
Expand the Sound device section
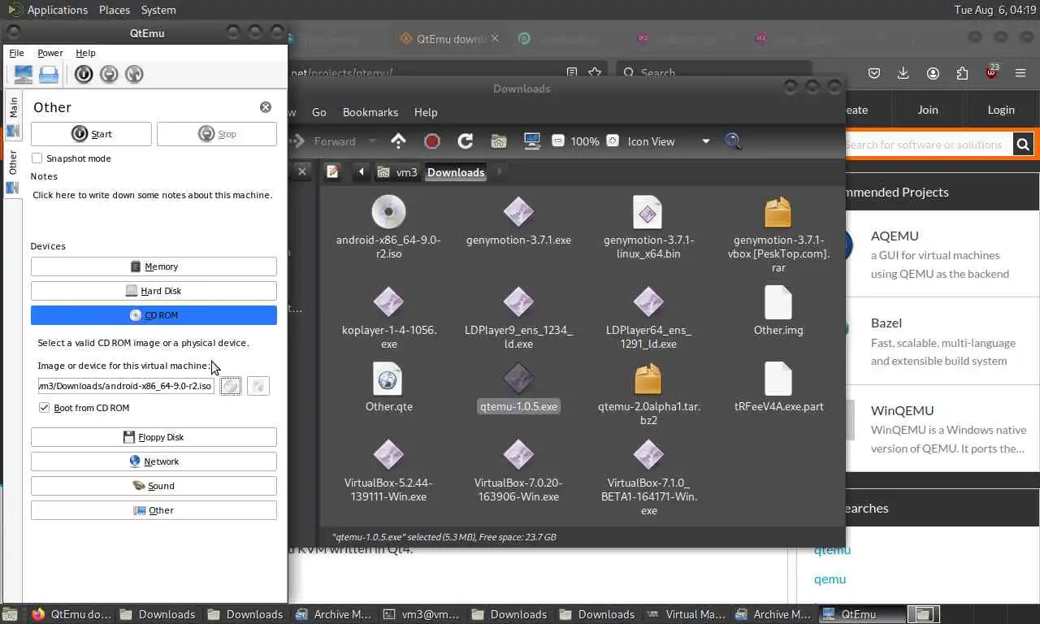[154, 486]
